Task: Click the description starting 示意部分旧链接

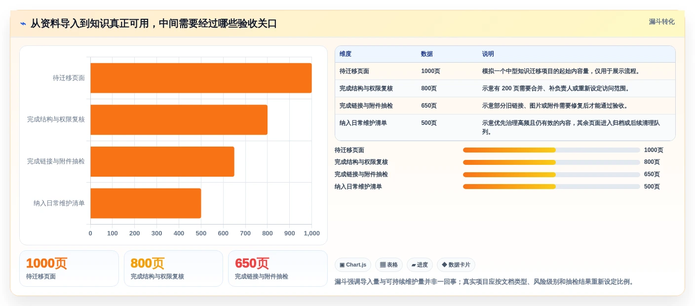Action: point(556,106)
